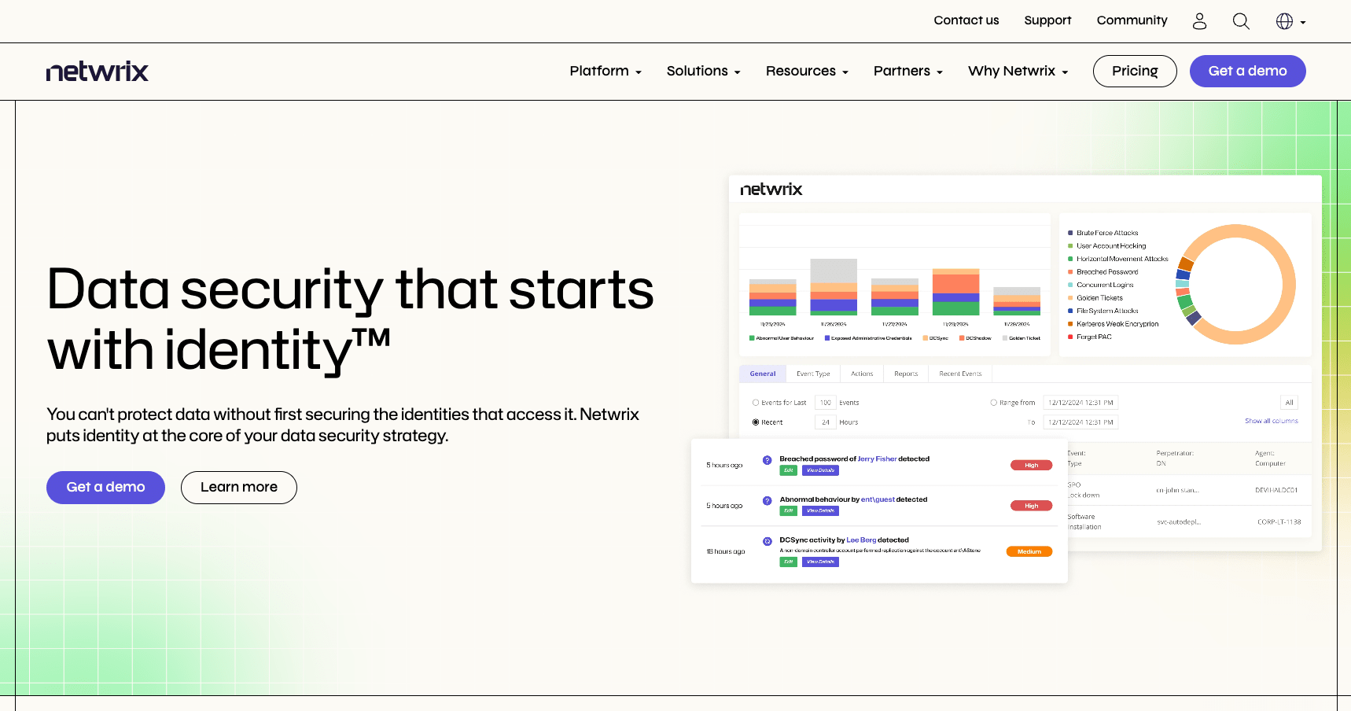
Task: Click Jerry Fisher link in alert
Action: 877,459
